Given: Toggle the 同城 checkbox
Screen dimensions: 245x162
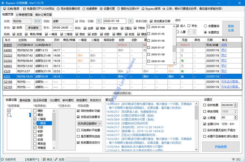Looking at the screenshot, I should coord(77,21).
